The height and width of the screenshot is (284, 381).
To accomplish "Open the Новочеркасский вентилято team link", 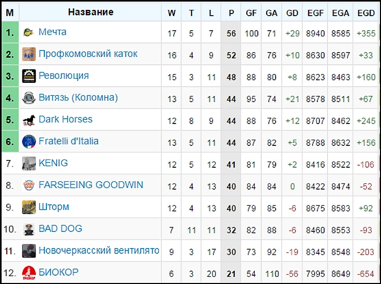I will point(99,251).
